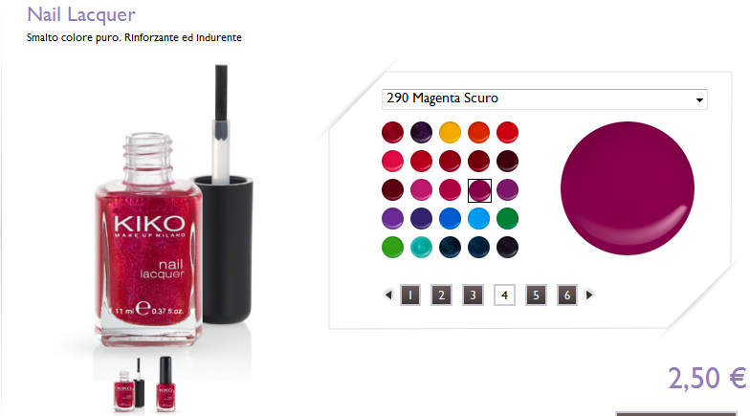Choose the sky blue swatch
This screenshot has width=750, height=416.
click(478, 218)
